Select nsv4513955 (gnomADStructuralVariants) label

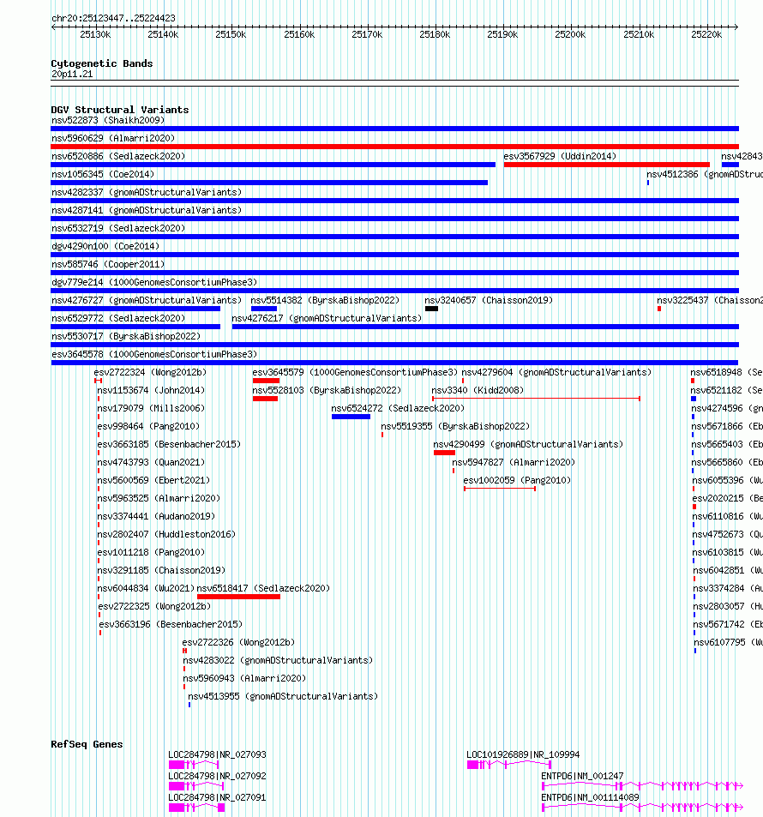coord(283,697)
